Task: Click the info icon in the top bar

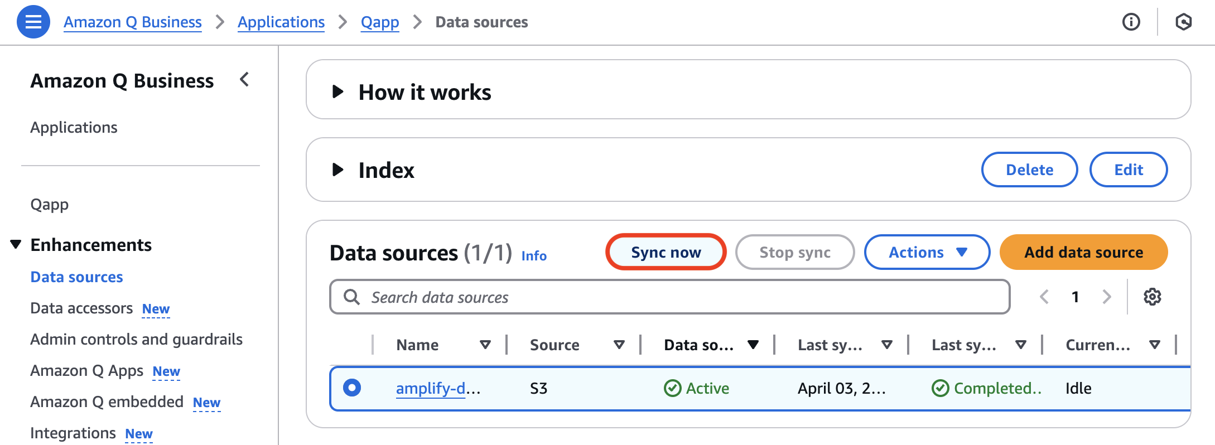Action: coord(1131,22)
